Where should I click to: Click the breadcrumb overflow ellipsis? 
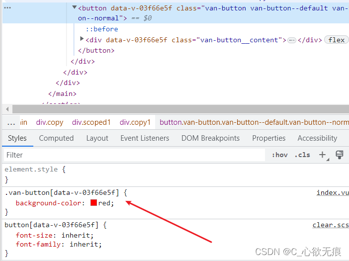click(10, 122)
